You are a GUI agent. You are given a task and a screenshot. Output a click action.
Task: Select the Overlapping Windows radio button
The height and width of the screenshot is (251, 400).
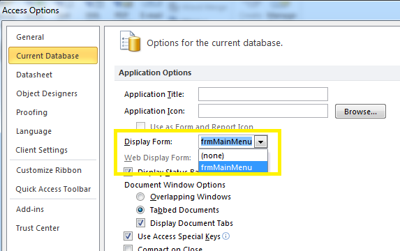tap(140, 197)
